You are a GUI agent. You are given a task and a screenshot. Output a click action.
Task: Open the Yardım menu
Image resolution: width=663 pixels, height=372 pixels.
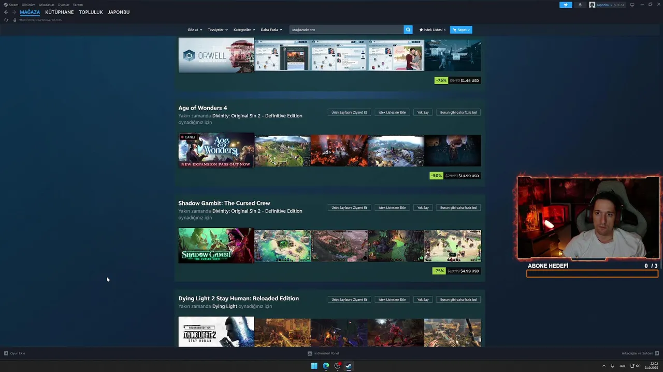pos(78,5)
